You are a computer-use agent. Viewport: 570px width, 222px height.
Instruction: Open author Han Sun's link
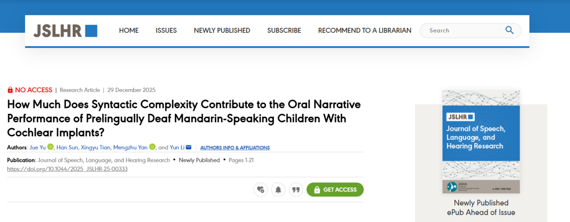66,147
